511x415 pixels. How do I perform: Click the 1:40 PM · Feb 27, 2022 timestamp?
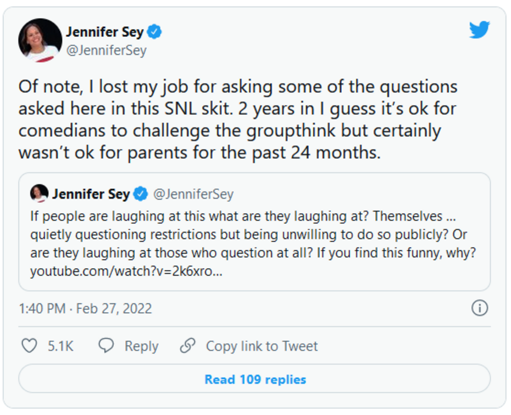(x=85, y=308)
